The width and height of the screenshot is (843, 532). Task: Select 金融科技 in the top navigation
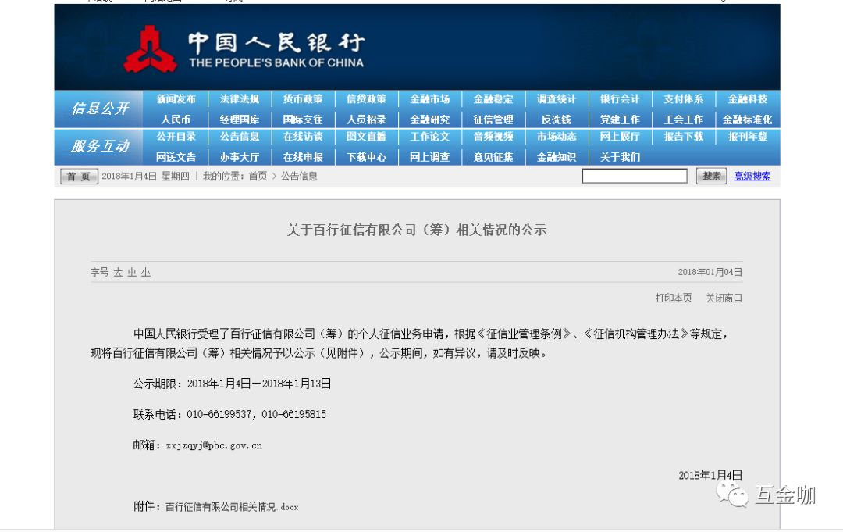pyautogui.click(x=747, y=99)
